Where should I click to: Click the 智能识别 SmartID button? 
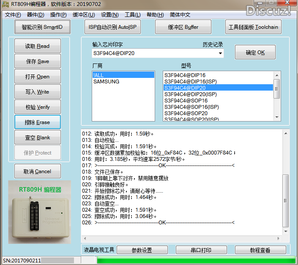[42, 27]
